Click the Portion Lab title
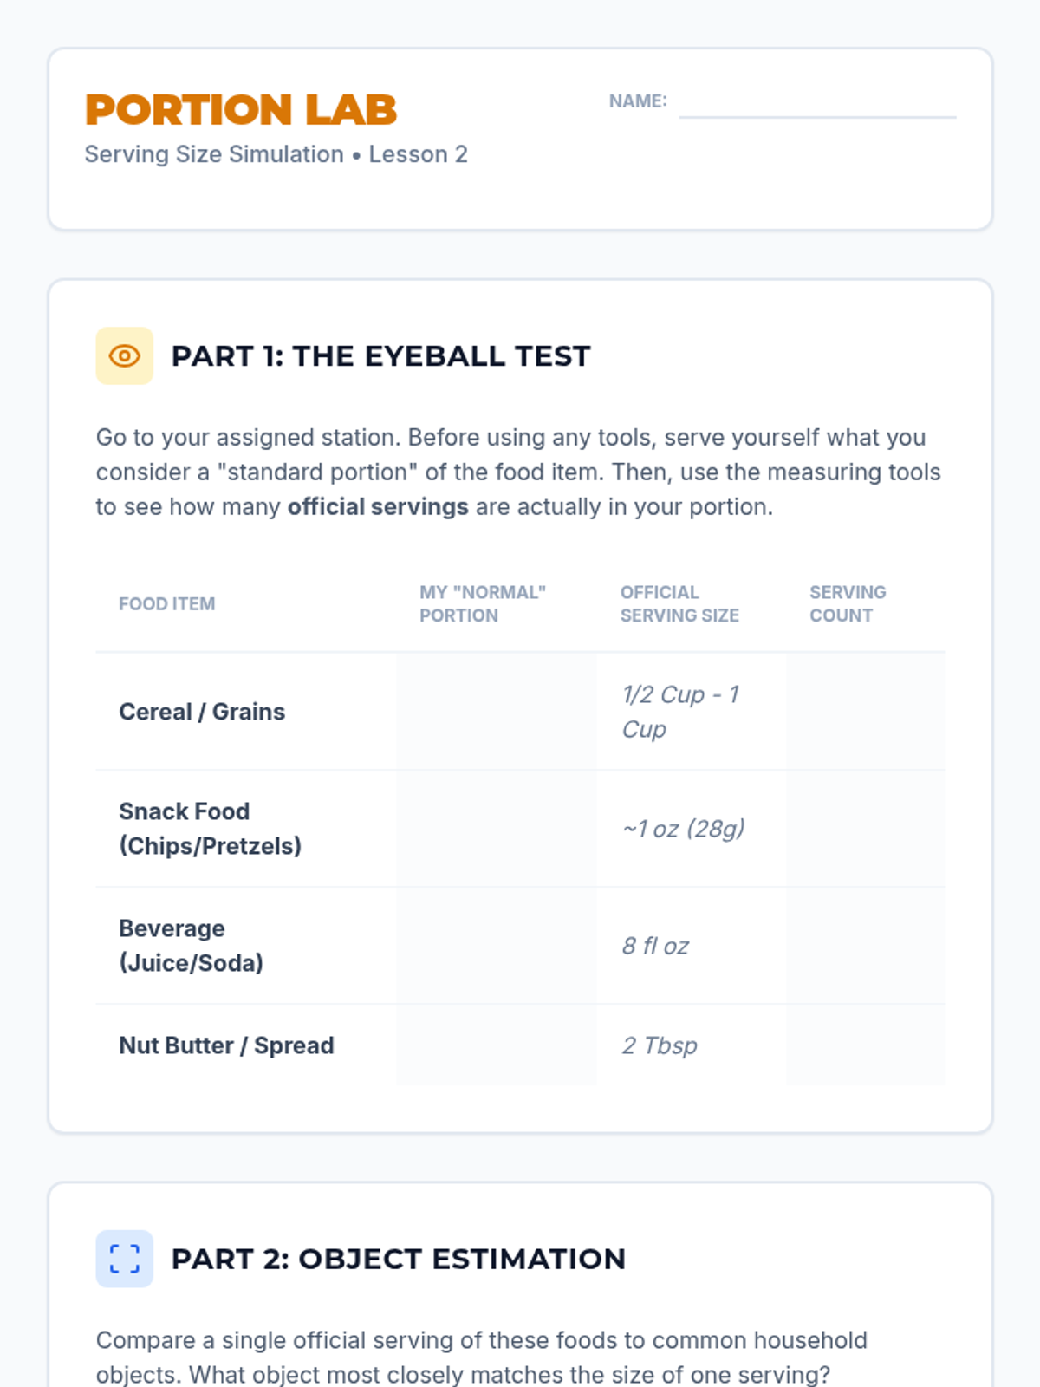This screenshot has height=1387, width=1040. coord(241,110)
